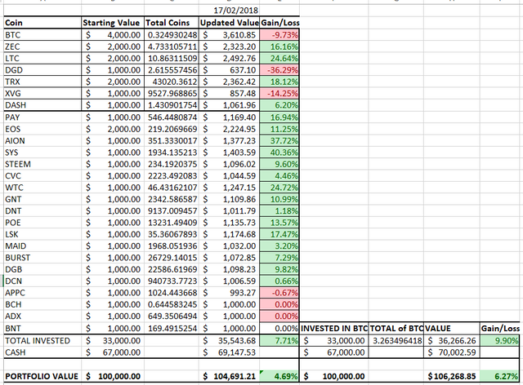Click the Coin column header cell

click(42, 23)
